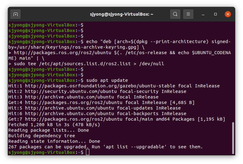Click the Hit:1 osrfoundation gazebo line
Screen dimensions: 243x164
pos(114,86)
